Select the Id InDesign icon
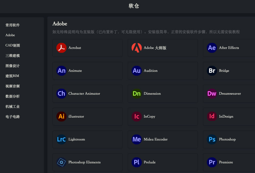Viewport: 255px width, 173px height. [x=212, y=116]
